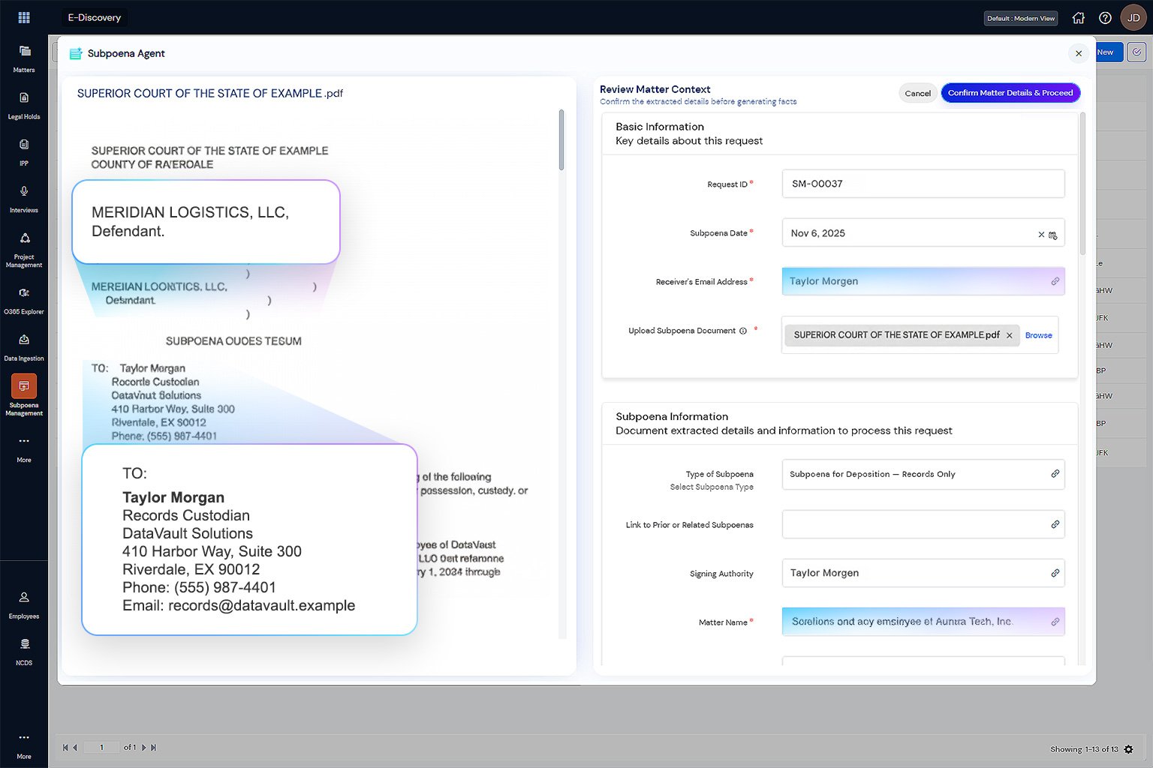The height and width of the screenshot is (768, 1153).
Task: Select Subpoena Management sidebar icon
Action: click(x=24, y=386)
